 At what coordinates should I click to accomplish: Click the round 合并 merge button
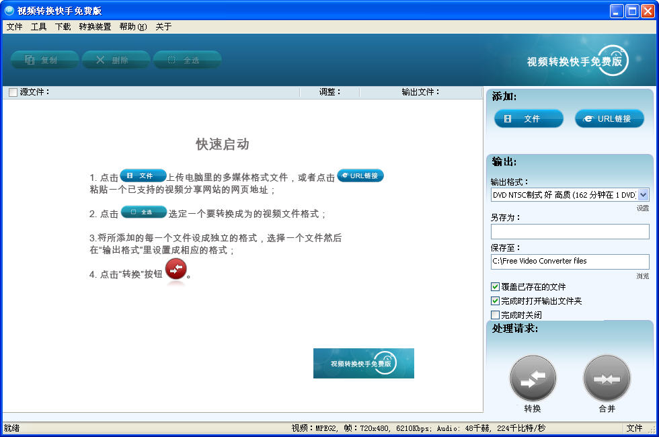pyautogui.click(x=607, y=379)
